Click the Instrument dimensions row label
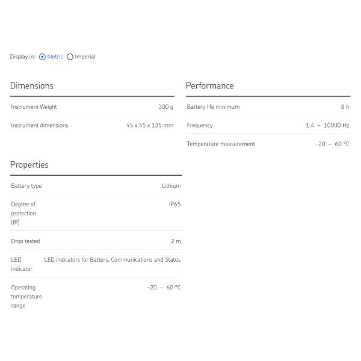 pos(40,126)
